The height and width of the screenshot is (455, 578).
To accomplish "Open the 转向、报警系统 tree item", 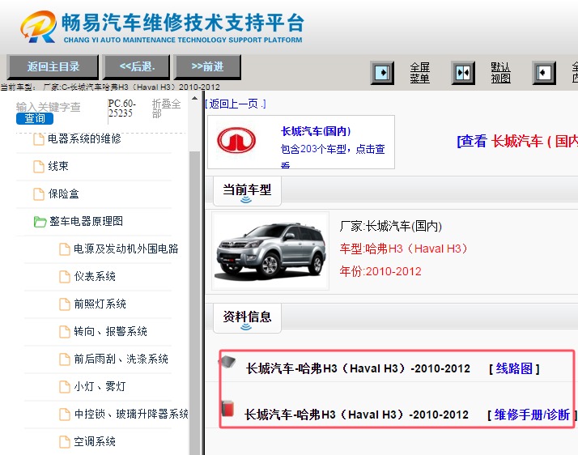I will (111, 331).
